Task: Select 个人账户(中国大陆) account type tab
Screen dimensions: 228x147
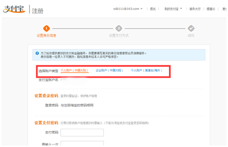Action: pos(74,71)
